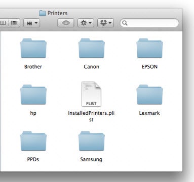
Task: Open the Dropbox toolbar menu
Action: 105,23
